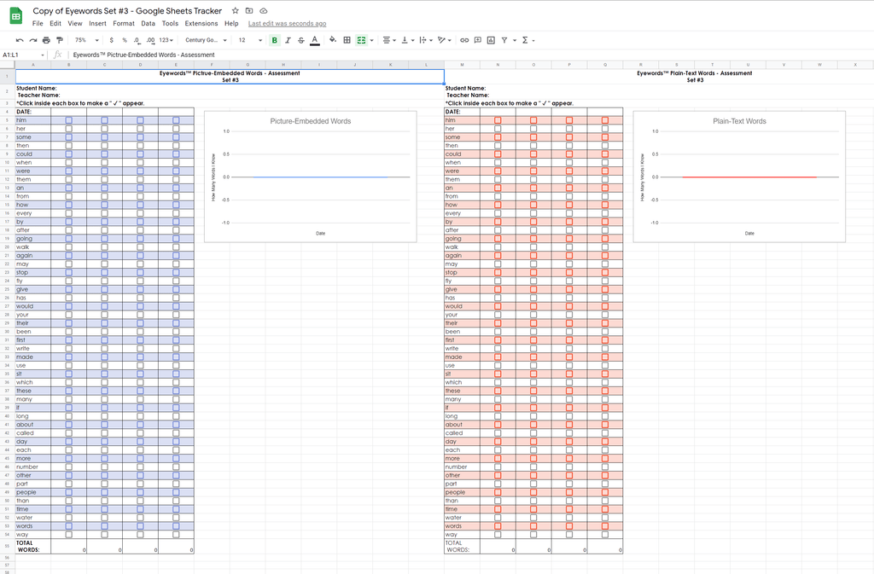This screenshot has width=874, height=574.
Task: Toggle Strikethrough formatting
Action: tap(301, 40)
